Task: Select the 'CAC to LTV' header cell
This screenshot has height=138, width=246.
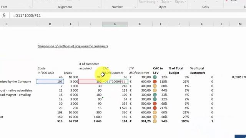Action: tap(158, 71)
